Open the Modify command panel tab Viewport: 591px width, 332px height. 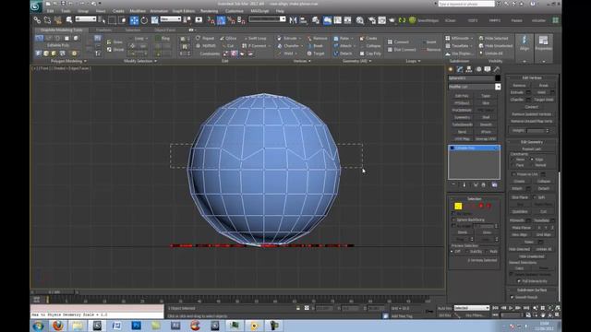[x=460, y=69]
